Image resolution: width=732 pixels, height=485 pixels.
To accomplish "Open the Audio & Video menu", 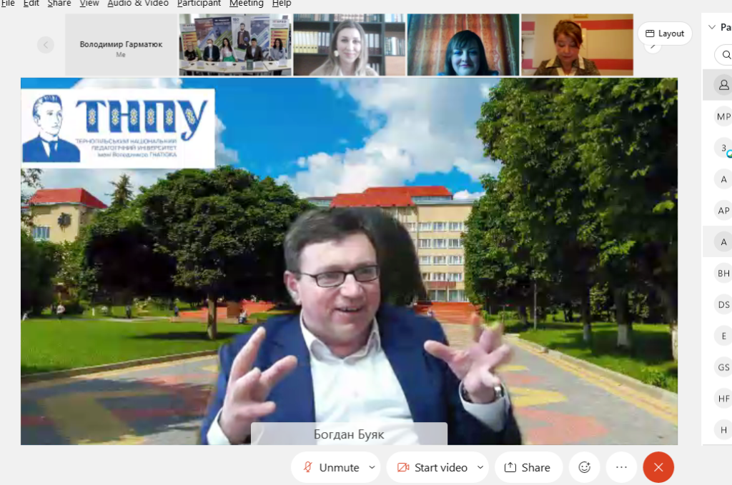I will coord(138,4).
